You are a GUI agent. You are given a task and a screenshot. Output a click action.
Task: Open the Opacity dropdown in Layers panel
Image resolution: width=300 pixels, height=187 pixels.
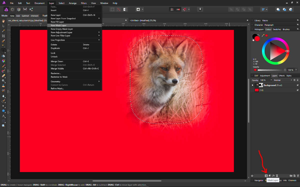[266, 80]
